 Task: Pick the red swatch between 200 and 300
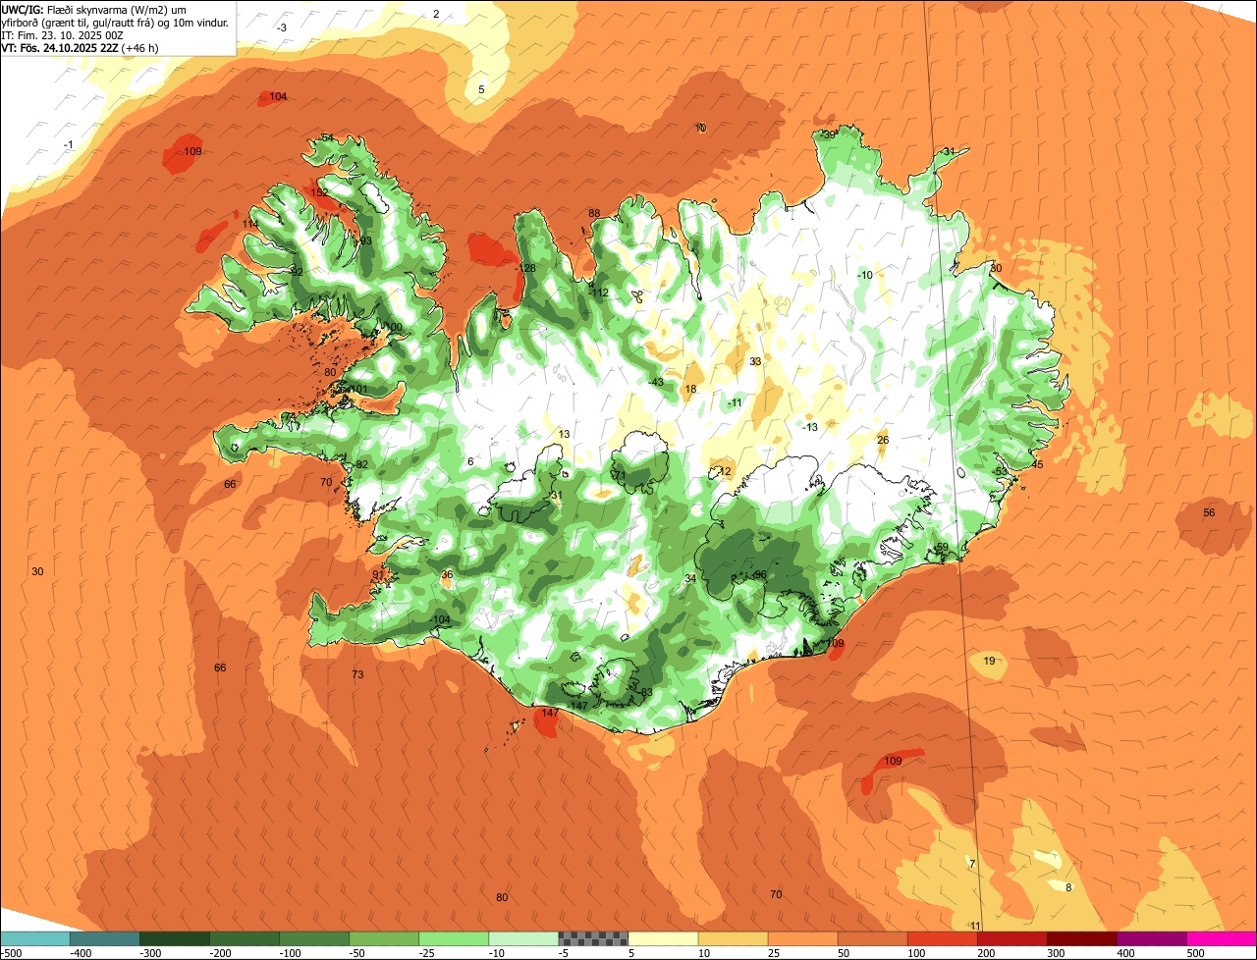tap(1011, 938)
